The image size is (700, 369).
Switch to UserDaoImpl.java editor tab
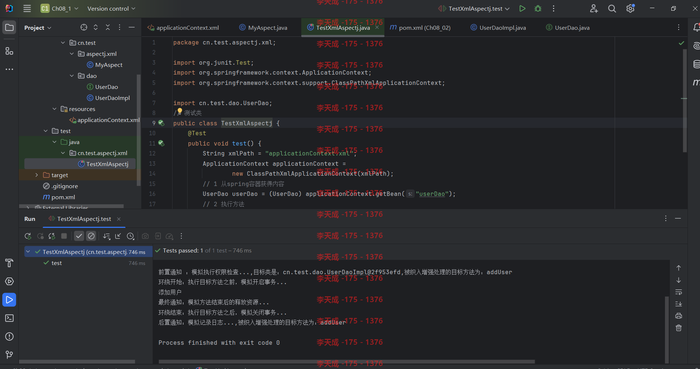[498, 28]
